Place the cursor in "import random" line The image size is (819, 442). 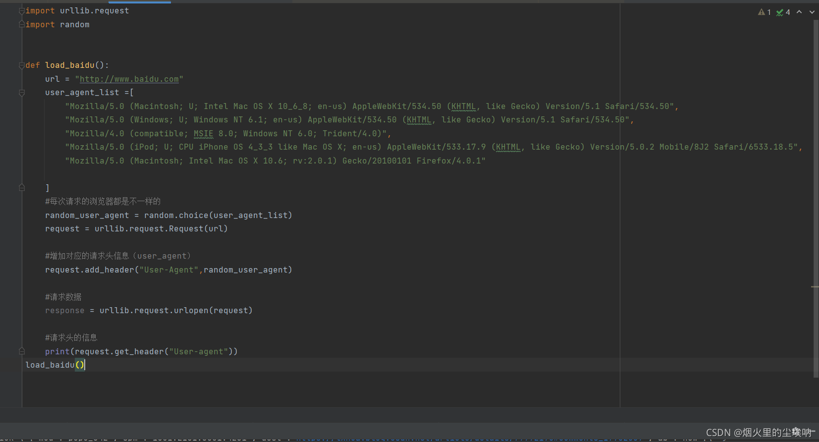tap(57, 24)
